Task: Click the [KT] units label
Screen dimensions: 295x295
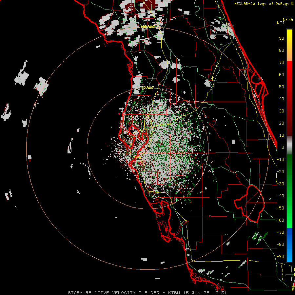Action: click(280, 23)
